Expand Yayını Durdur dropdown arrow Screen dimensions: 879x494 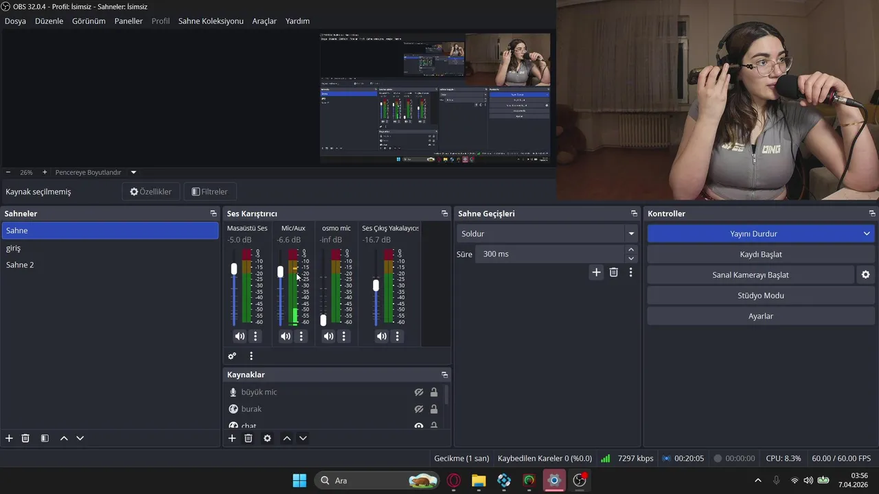tap(867, 234)
